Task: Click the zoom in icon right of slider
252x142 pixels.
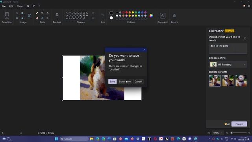Action: click(249, 133)
